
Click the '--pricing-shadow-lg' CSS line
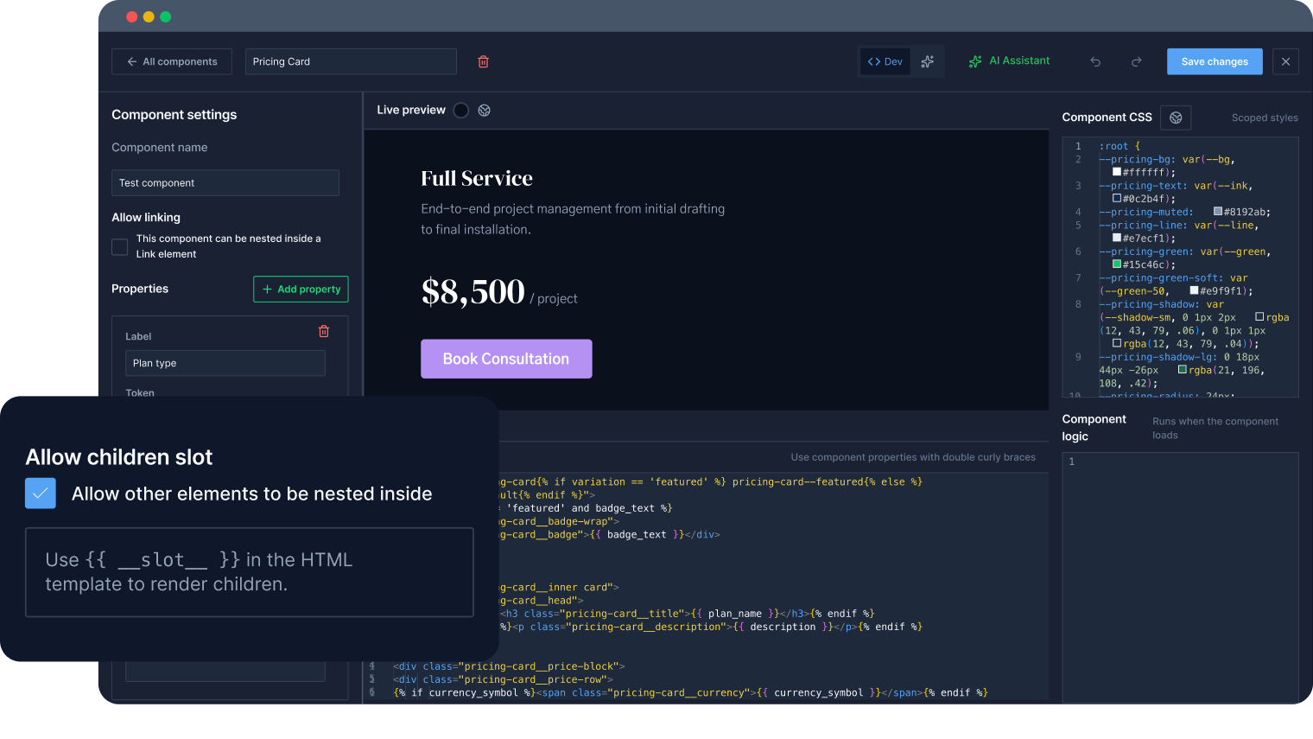(1182, 370)
